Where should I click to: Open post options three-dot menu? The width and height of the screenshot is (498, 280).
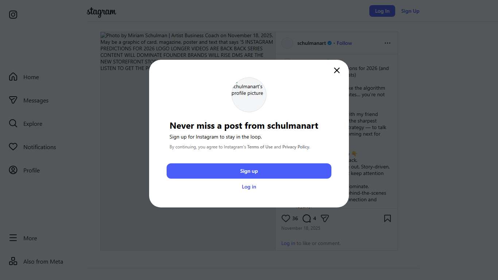point(388,43)
